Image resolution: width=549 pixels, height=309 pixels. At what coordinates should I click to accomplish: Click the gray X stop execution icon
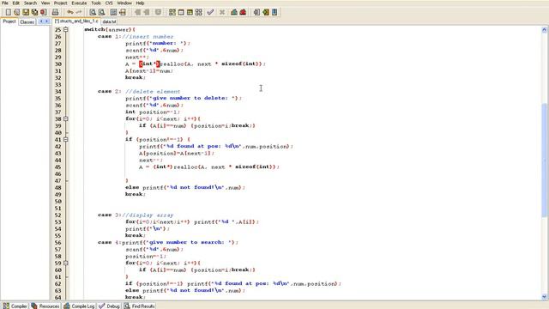pos(222,12)
